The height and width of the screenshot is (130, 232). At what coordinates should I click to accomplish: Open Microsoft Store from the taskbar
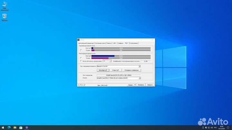point(21,127)
